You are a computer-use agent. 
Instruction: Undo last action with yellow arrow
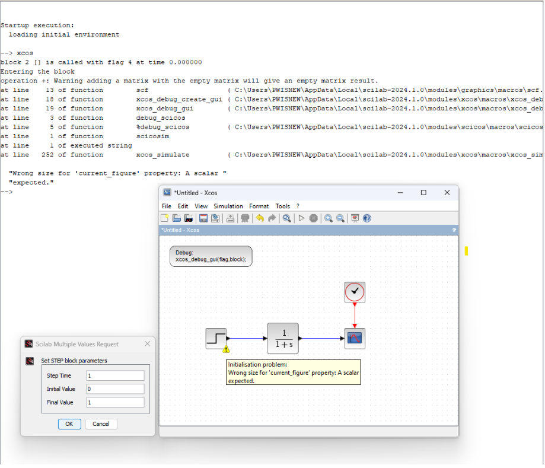pos(260,218)
